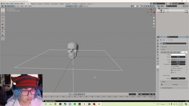The height and width of the screenshot is (106, 189).
Task: Open the Render menu
Action: tap(12, 4)
